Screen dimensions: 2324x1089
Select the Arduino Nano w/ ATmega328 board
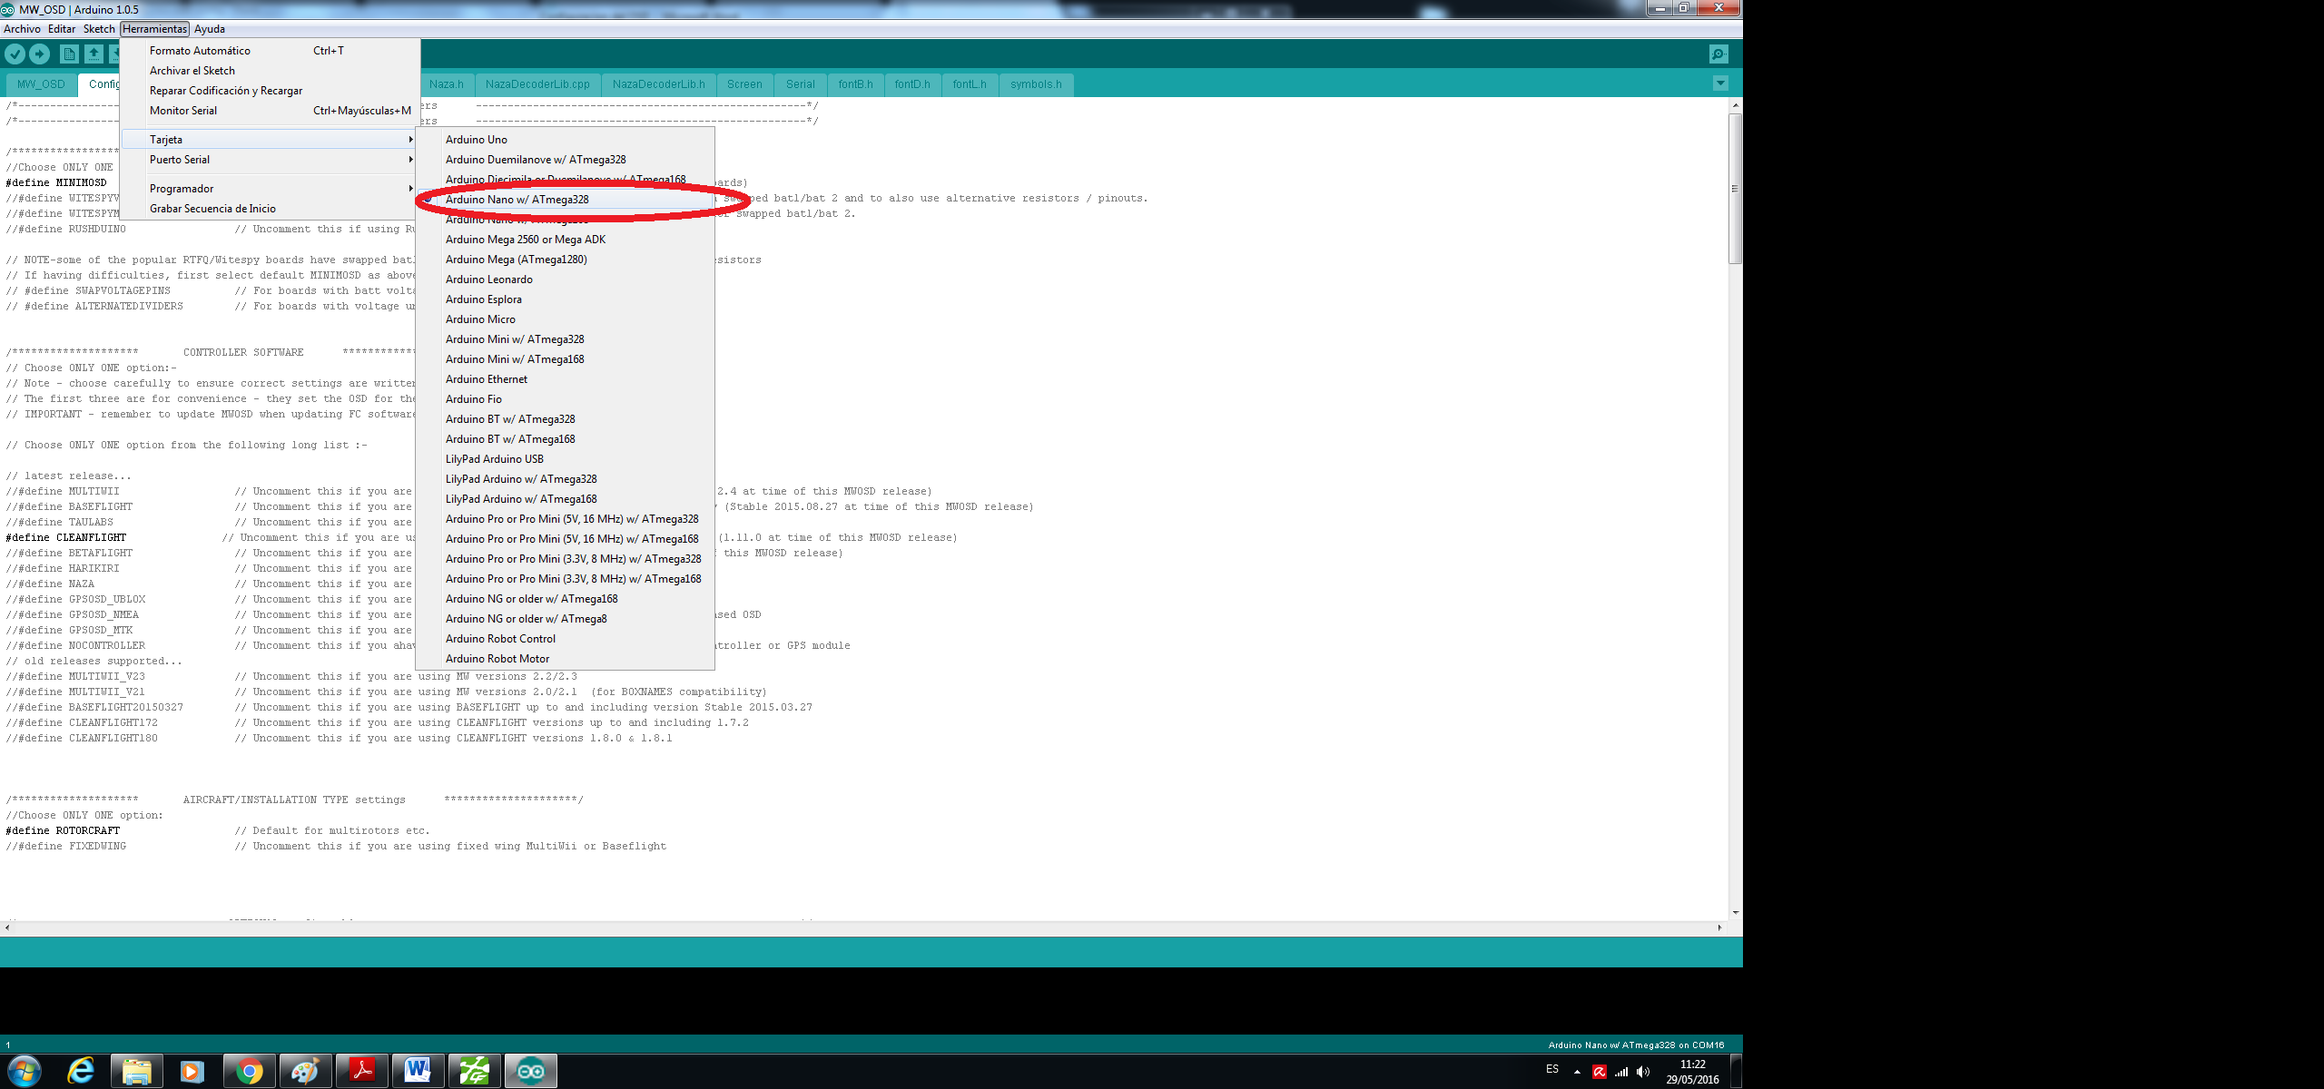coord(565,200)
